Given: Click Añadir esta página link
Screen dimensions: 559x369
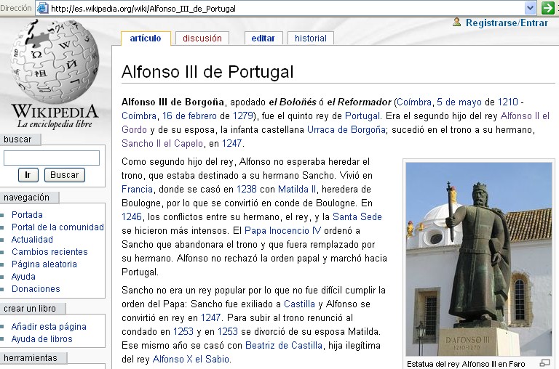Looking at the screenshot, I should (x=49, y=327).
